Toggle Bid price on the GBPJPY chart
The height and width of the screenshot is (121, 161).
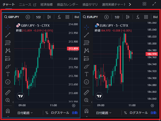tap(77, 17)
